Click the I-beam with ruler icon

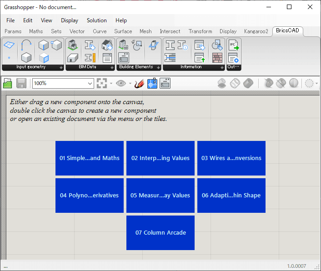[x=90, y=57]
